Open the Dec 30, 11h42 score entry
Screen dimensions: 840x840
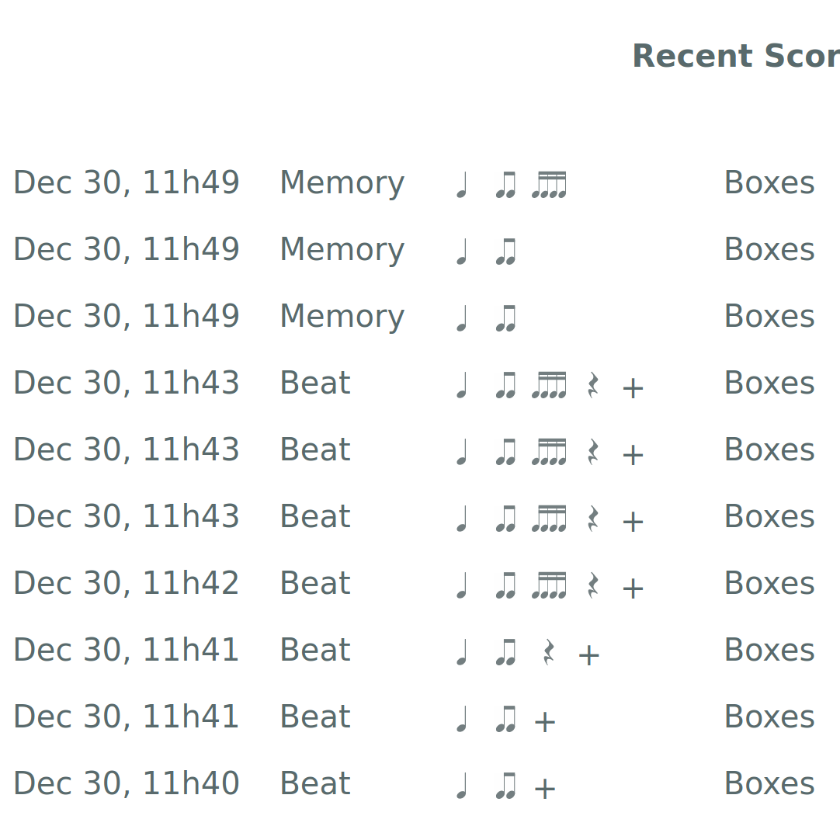(127, 584)
